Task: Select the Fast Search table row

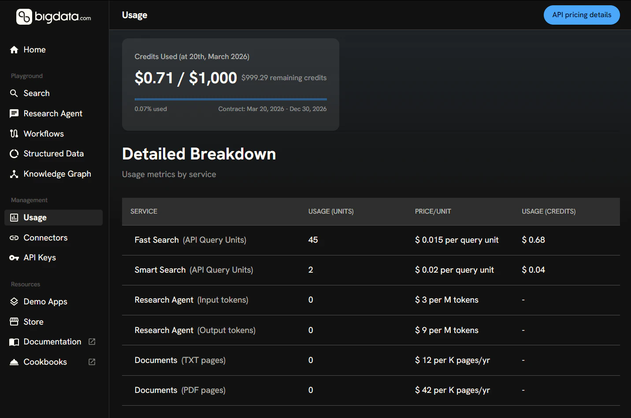Action: coord(308,240)
